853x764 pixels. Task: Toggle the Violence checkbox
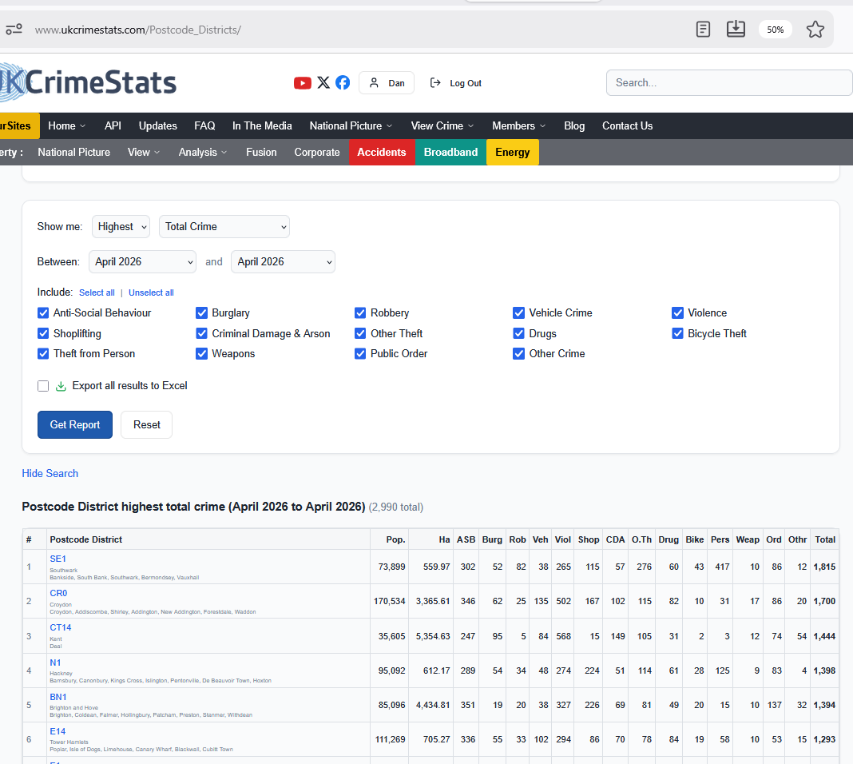coord(677,313)
